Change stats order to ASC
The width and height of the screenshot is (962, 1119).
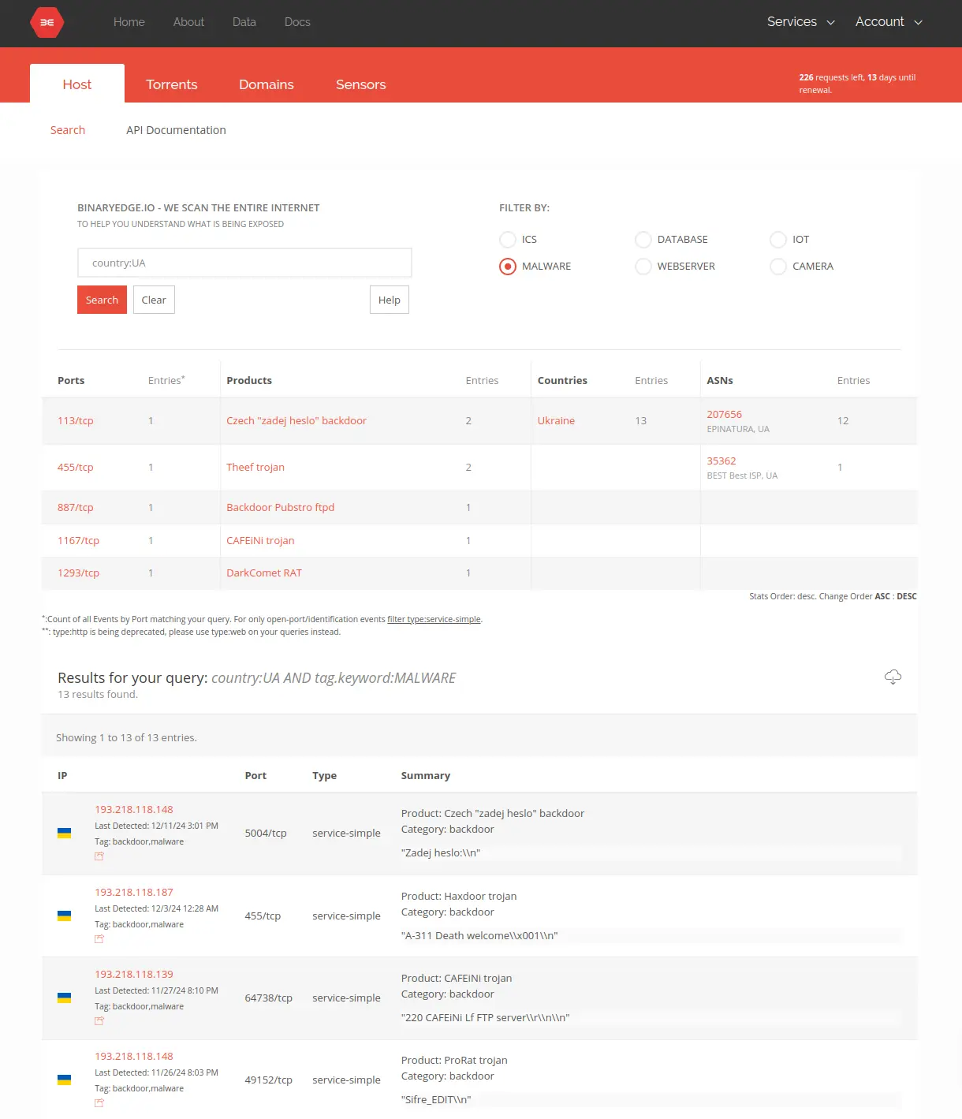click(x=882, y=597)
